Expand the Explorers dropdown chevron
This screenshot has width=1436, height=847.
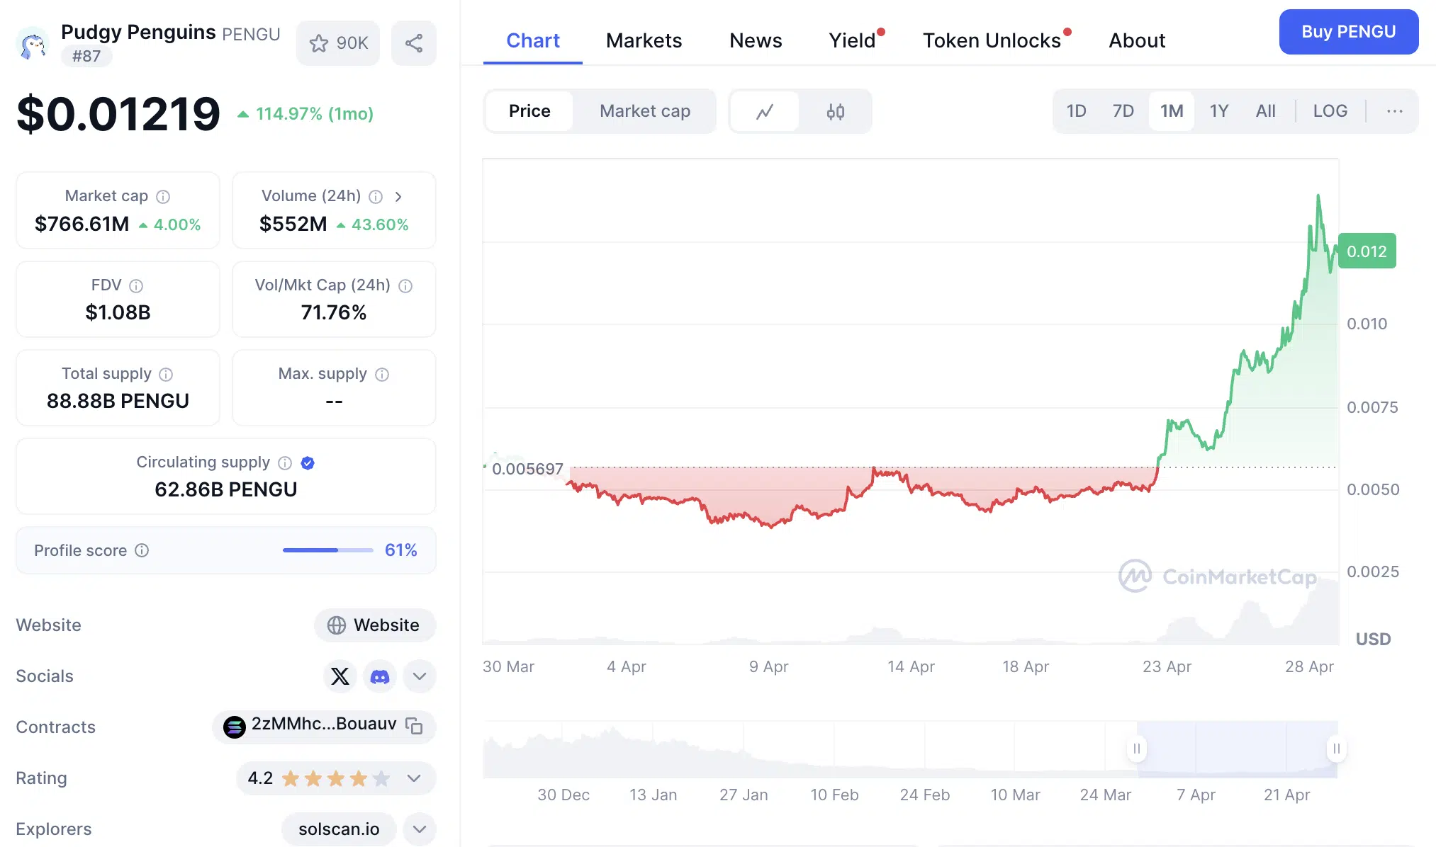(x=420, y=829)
